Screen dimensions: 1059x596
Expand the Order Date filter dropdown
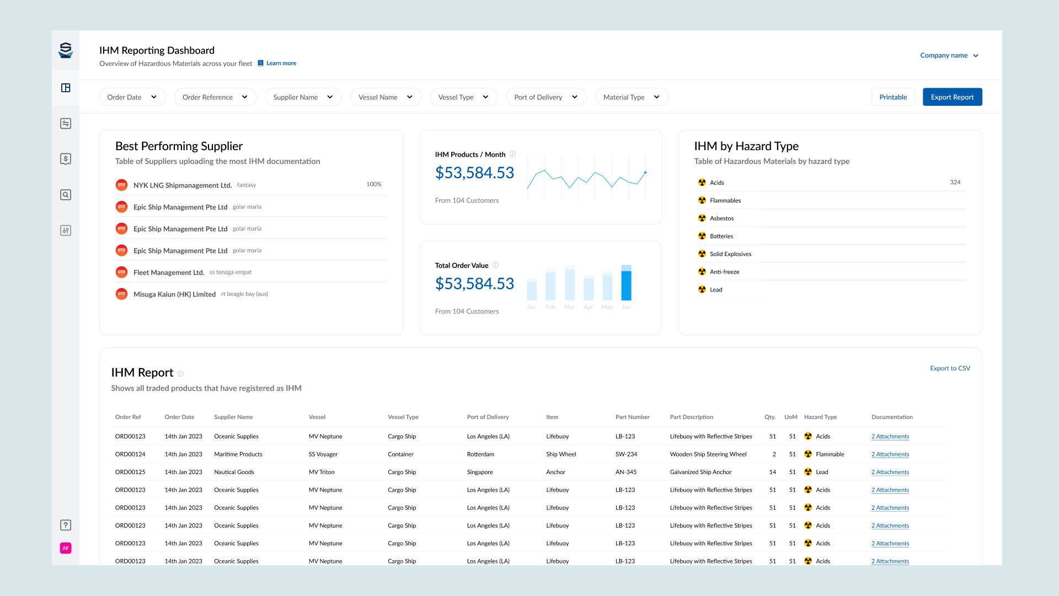click(132, 97)
